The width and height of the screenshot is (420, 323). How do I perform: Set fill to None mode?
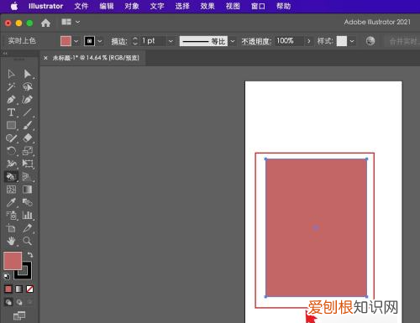click(29, 289)
